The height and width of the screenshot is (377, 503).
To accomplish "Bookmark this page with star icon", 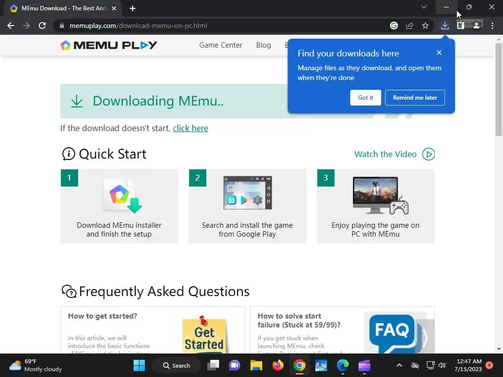I will click(x=425, y=26).
